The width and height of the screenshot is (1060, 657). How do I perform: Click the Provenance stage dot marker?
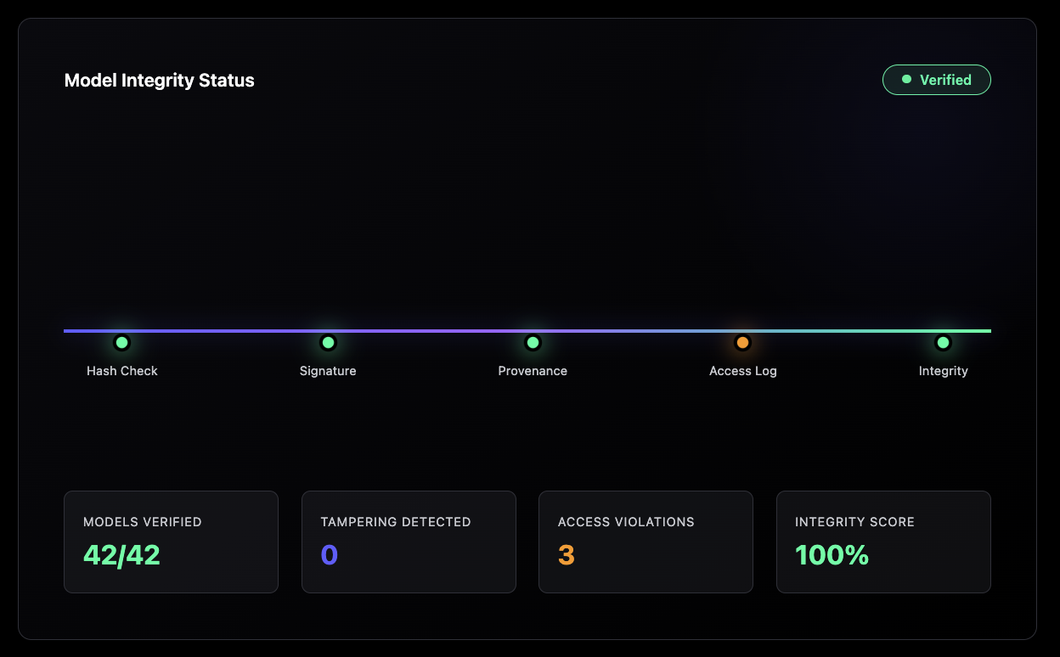533,343
